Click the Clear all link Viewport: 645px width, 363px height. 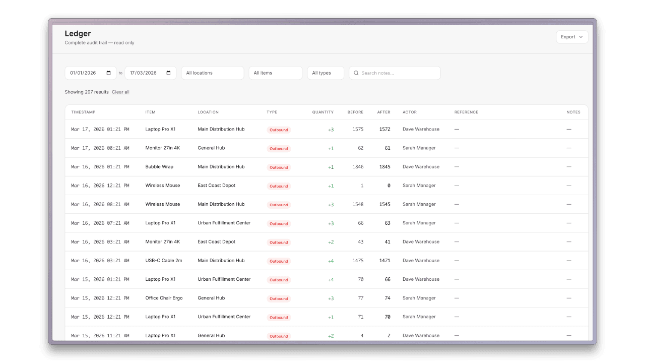click(120, 92)
